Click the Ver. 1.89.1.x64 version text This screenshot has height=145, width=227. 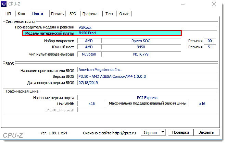54,133
